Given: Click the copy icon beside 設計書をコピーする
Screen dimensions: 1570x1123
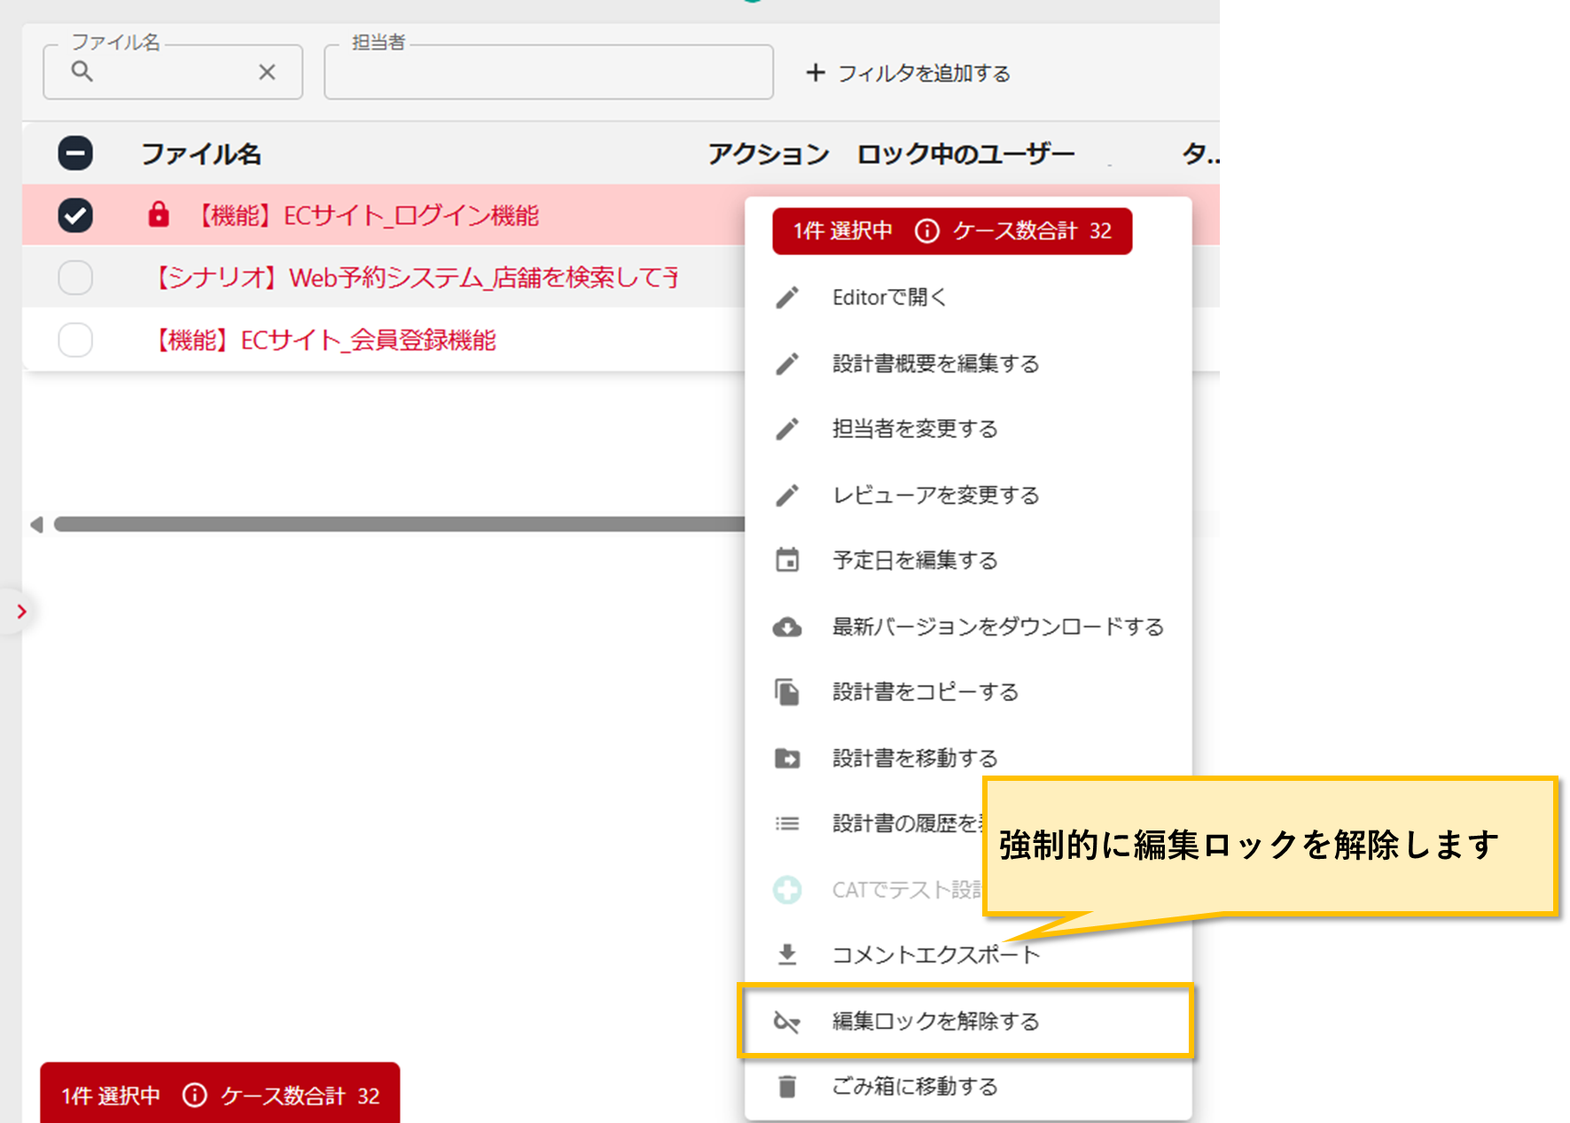Looking at the screenshot, I should pos(787,692).
